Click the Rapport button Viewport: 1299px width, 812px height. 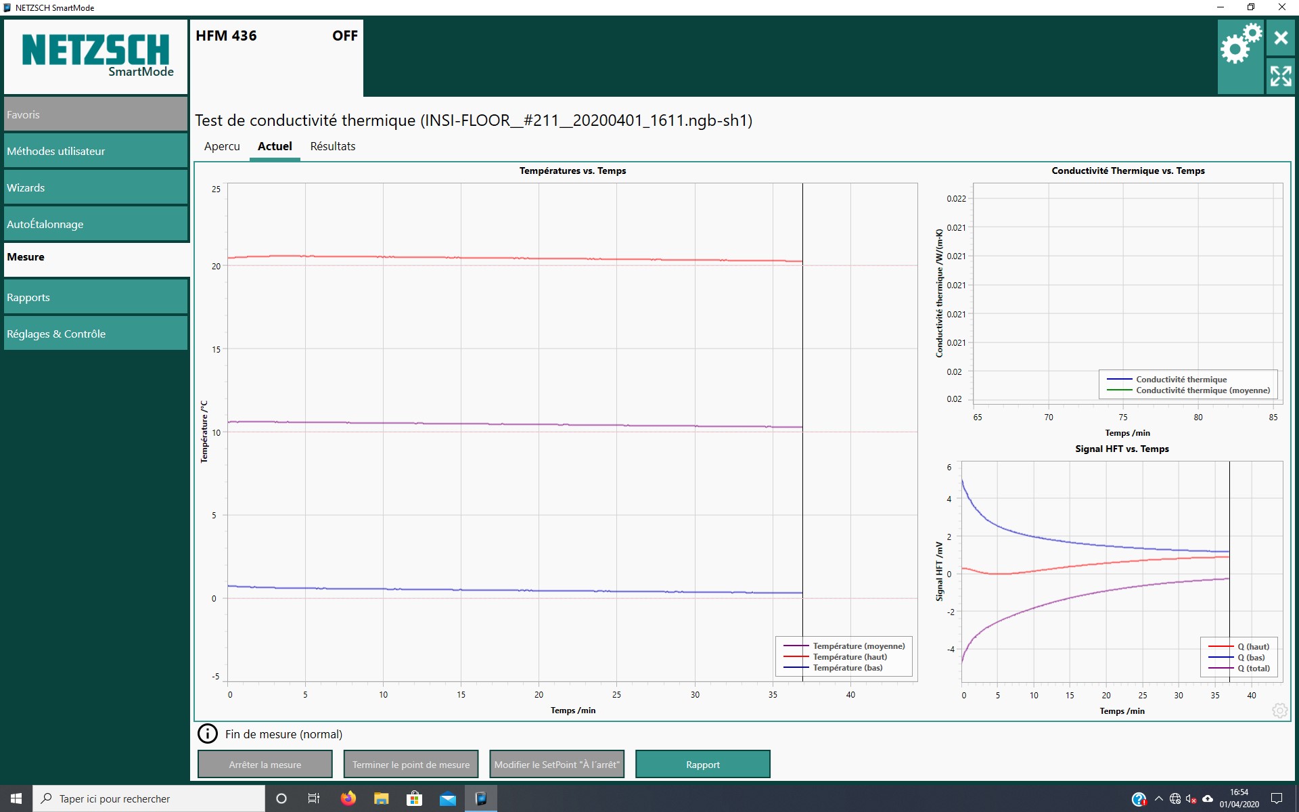coord(702,765)
